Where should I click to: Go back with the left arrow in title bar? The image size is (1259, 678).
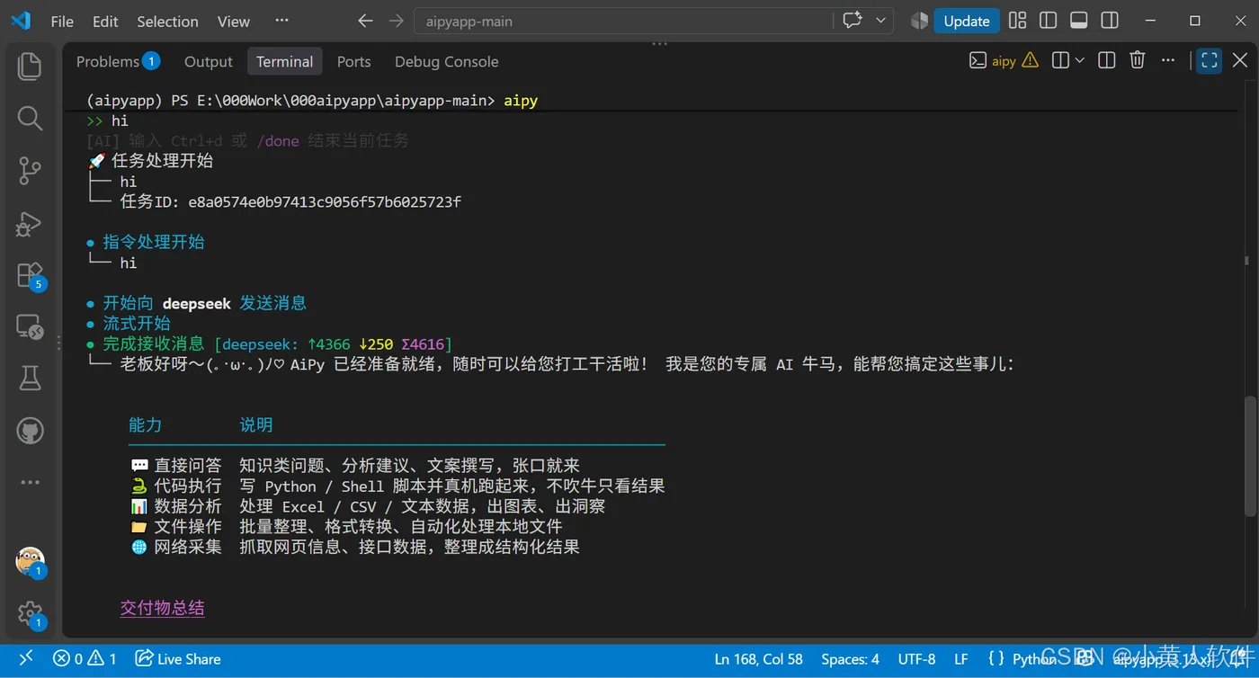(x=365, y=21)
